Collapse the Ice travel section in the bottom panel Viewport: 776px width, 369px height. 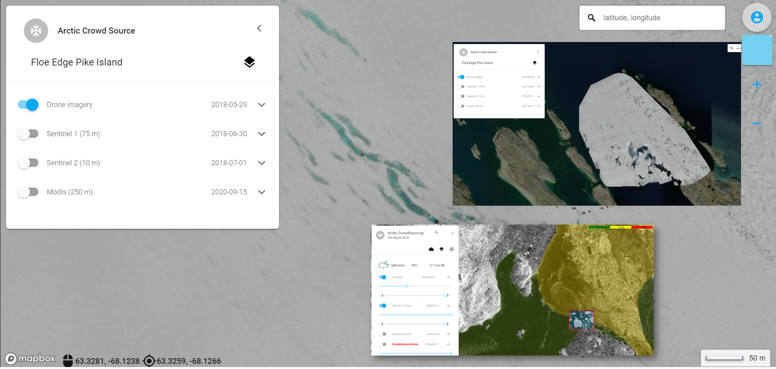[448, 277]
